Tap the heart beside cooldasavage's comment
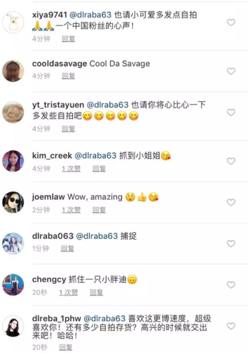The width and height of the screenshot is (248, 353). click(x=231, y=71)
